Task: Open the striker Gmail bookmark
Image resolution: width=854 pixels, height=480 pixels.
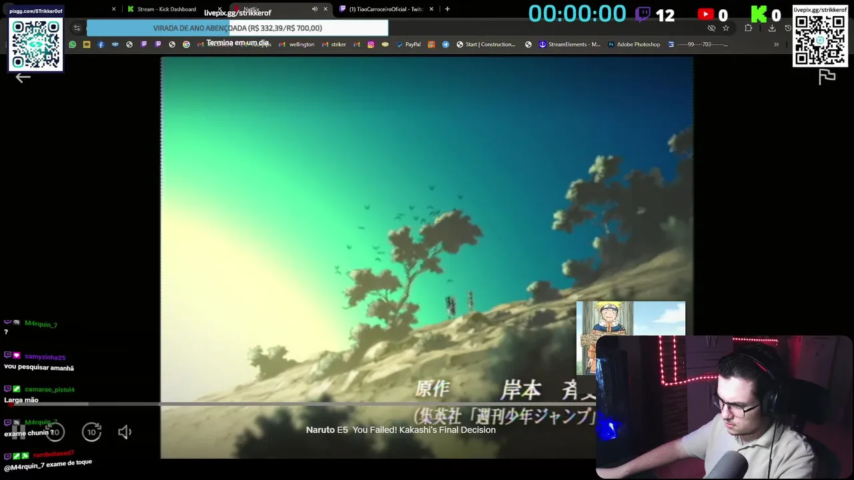Action: 334,45
